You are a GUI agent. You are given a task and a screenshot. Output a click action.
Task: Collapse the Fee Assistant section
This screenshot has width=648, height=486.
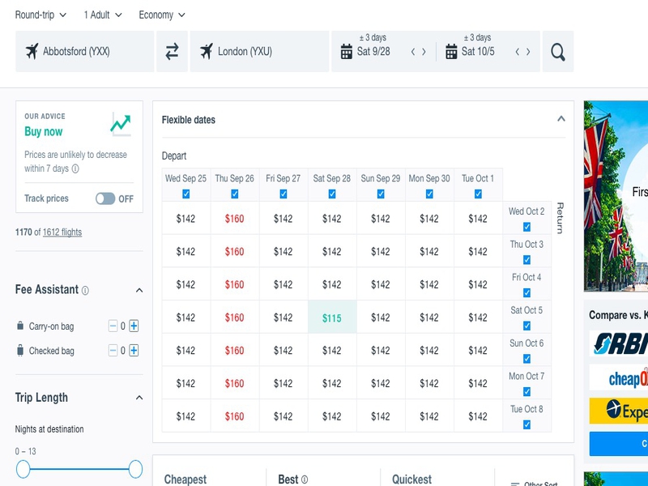[x=139, y=290]
